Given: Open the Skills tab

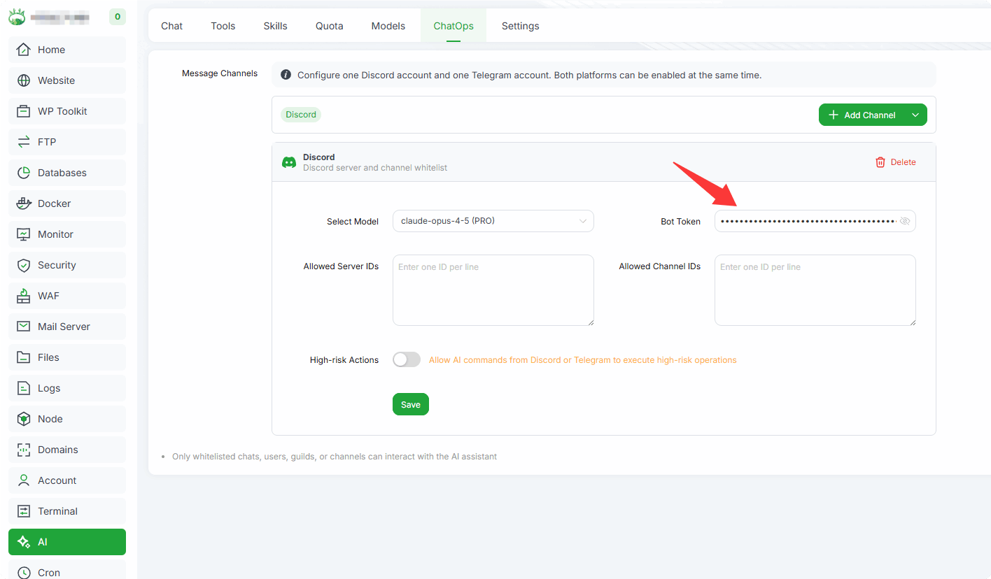Looking at the screenshot, I should point(276,26).
